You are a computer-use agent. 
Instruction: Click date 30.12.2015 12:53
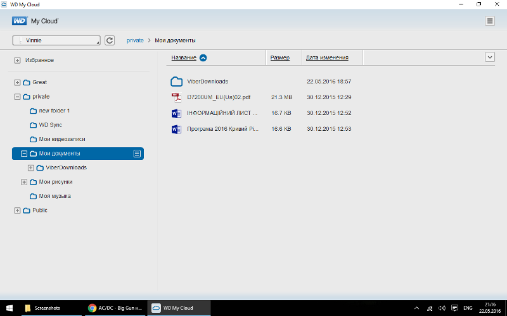[x=329, y=129]
